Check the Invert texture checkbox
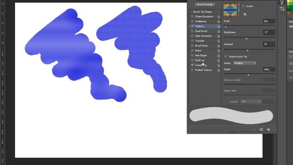293x165 pixels. pyautogui.click(x=243, y=6)
